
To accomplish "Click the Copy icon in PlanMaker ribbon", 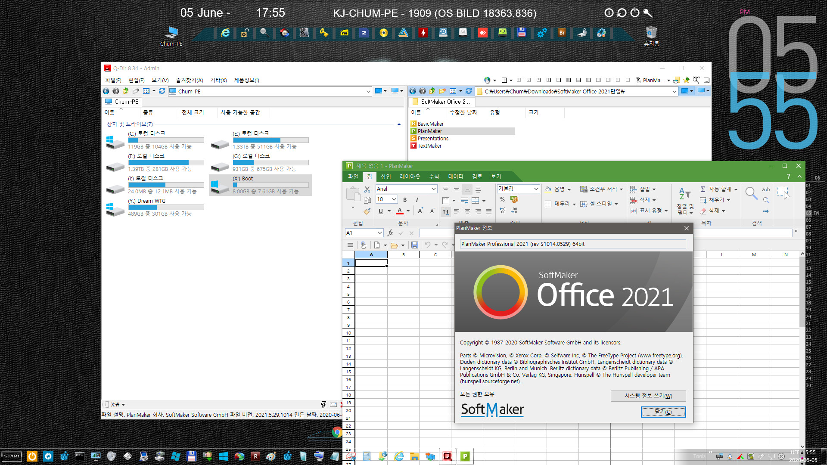I will [367, 200].
